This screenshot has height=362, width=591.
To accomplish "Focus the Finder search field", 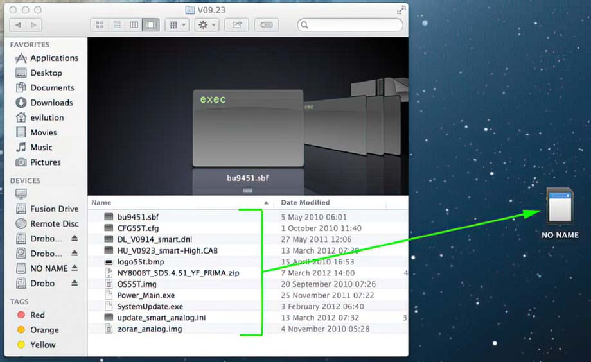I will click(x=350, y=25).
